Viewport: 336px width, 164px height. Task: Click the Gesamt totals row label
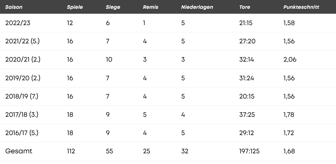(x=19, y=151)
